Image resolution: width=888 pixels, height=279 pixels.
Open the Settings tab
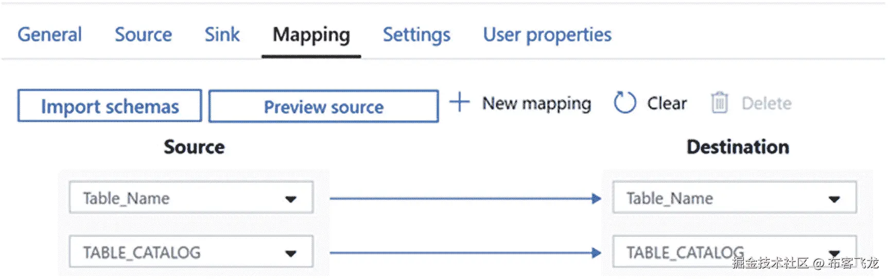click(416, 35)
